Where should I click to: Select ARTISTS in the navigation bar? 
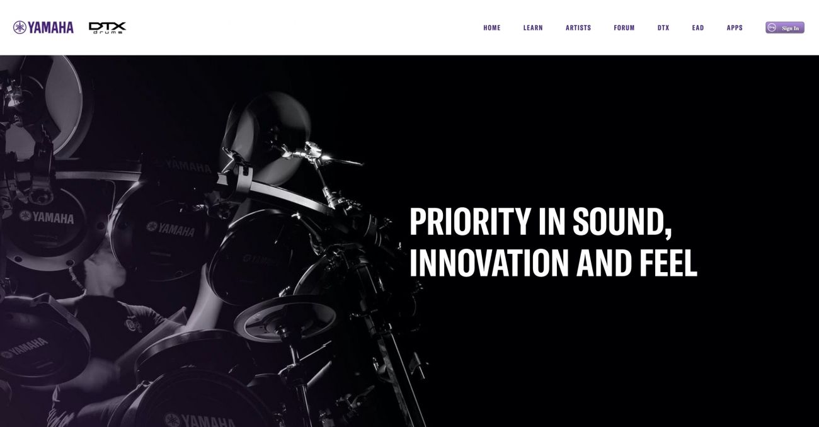click(x=578, y=28)
